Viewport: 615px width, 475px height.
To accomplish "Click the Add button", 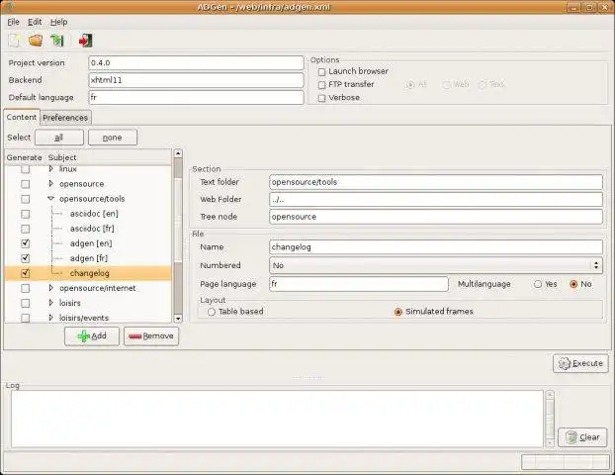I will pyautogui.click(x=92, y=336).
